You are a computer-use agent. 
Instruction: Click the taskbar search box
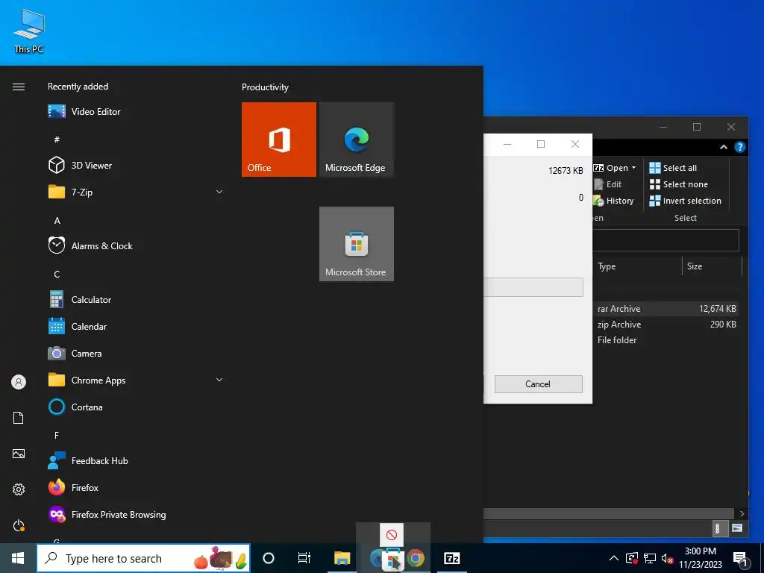144,558
